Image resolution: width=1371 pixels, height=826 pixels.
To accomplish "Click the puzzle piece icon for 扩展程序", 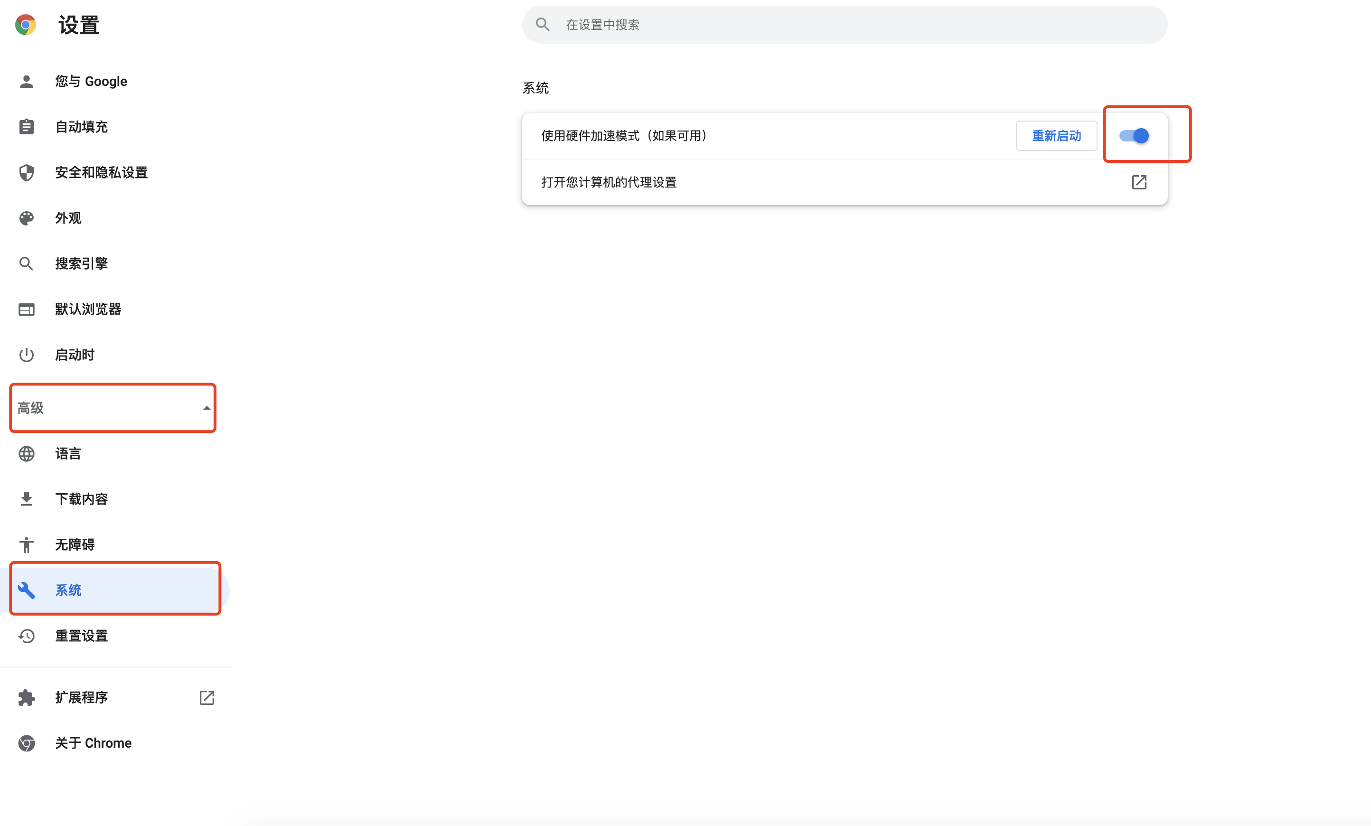I will coord(26,697).
